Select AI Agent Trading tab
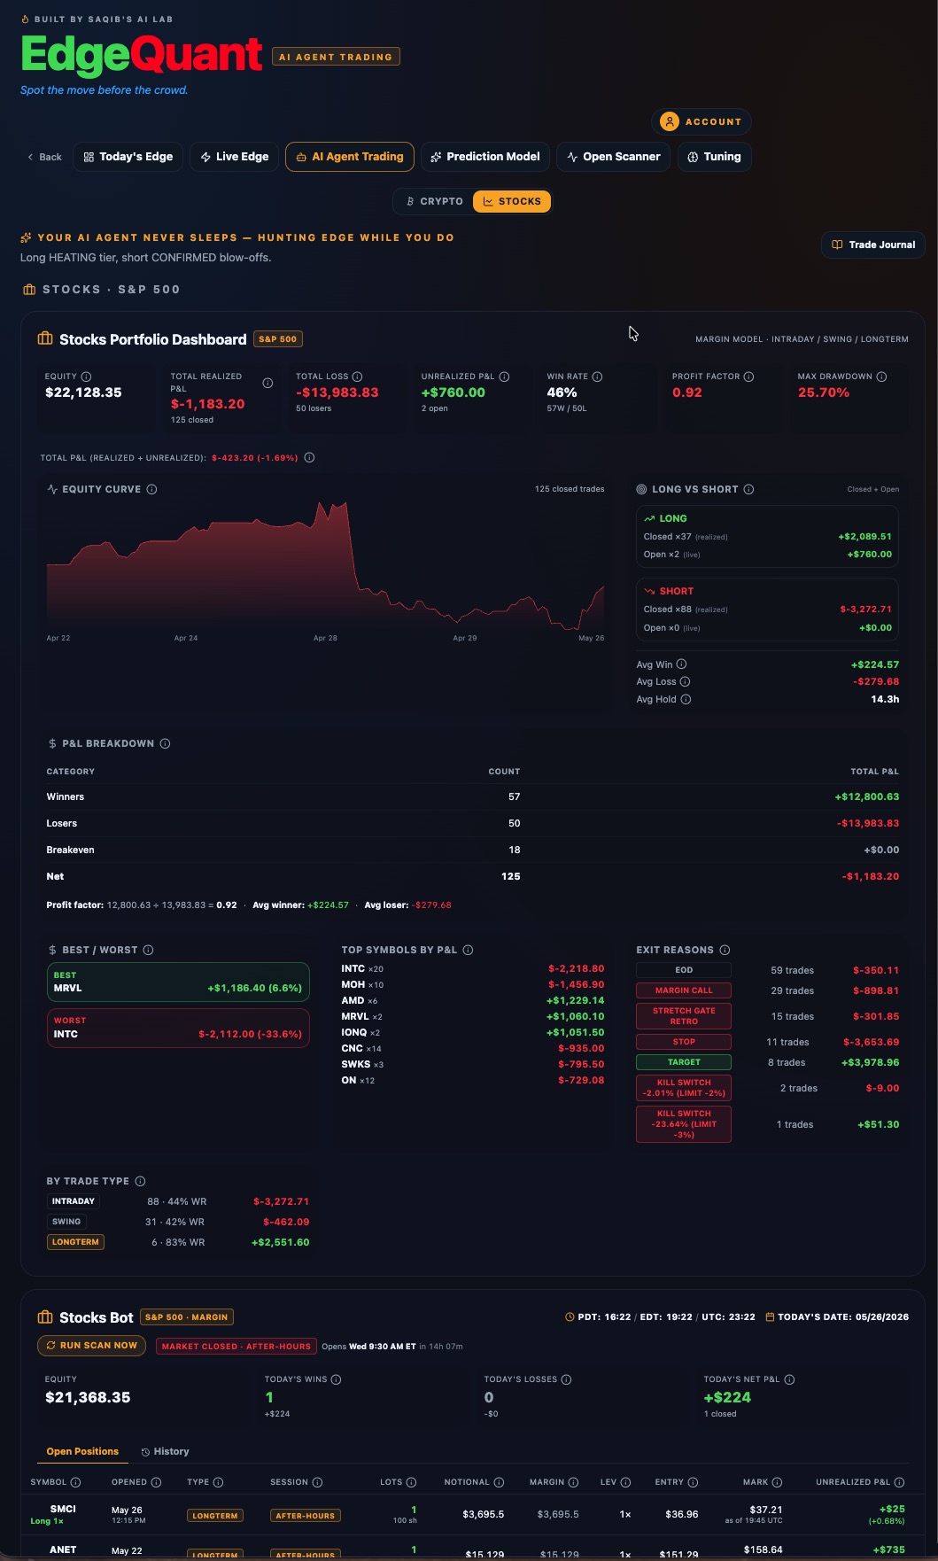938x1561 pixels. 350,157
